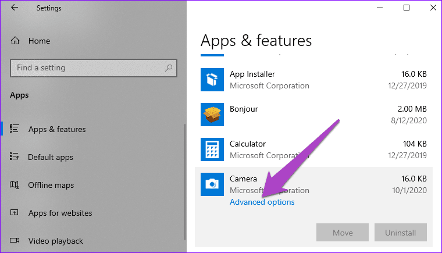Click the 104 KB size value
This screenshot has width=442, height=253.
pos(415,144)
